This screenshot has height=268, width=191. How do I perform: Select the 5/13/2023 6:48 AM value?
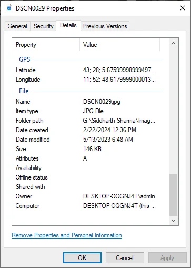pyautogui.click(x=108, y=140)
